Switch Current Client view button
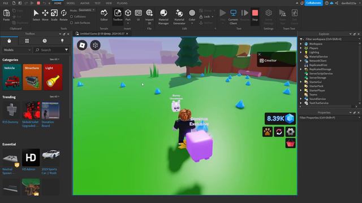 (x=233, y=16)
